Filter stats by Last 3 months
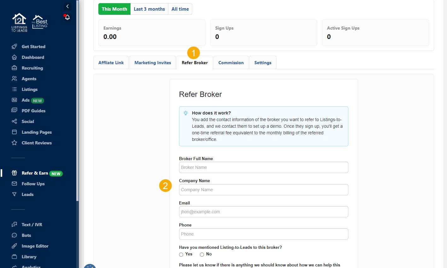447x268 pixels. click(x=149, y=9)
